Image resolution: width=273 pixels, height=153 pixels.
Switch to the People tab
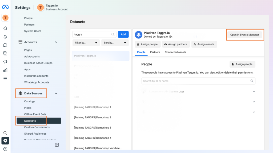(141, 52)
